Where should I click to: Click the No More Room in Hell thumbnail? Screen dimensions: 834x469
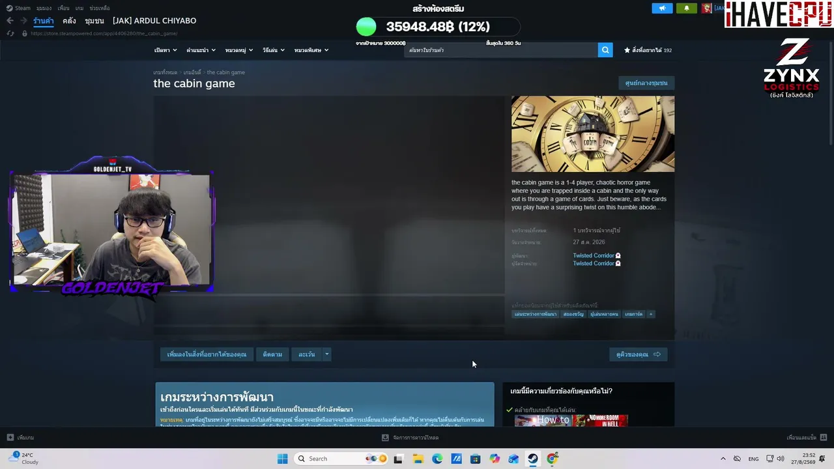click(600, 420)
